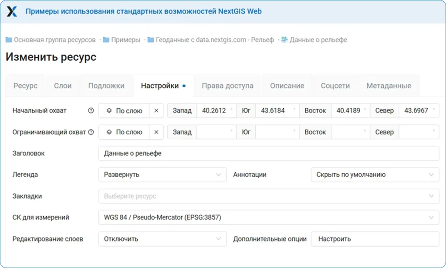Click the NextGIS logo in the header
The height and width of the screenshot is (268, 446).
tap(12, 11)
